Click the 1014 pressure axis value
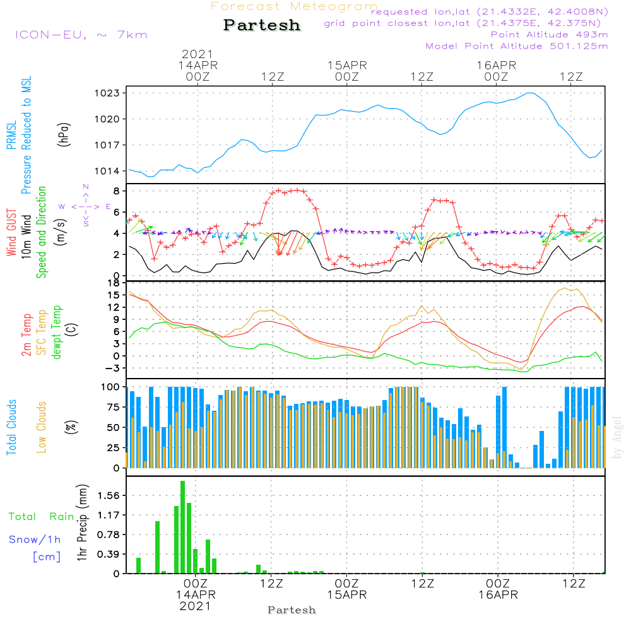This screenshot has width=631, height=631. pos(107,171)
